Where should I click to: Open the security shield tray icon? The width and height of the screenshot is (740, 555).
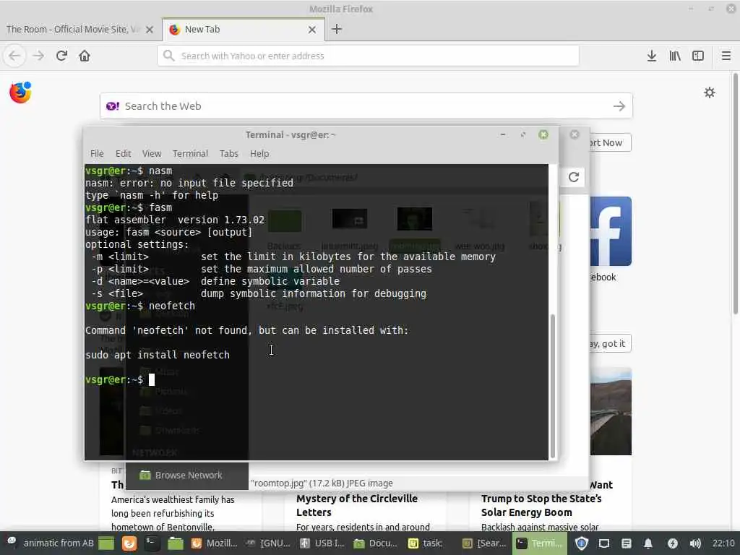(582, 543)
